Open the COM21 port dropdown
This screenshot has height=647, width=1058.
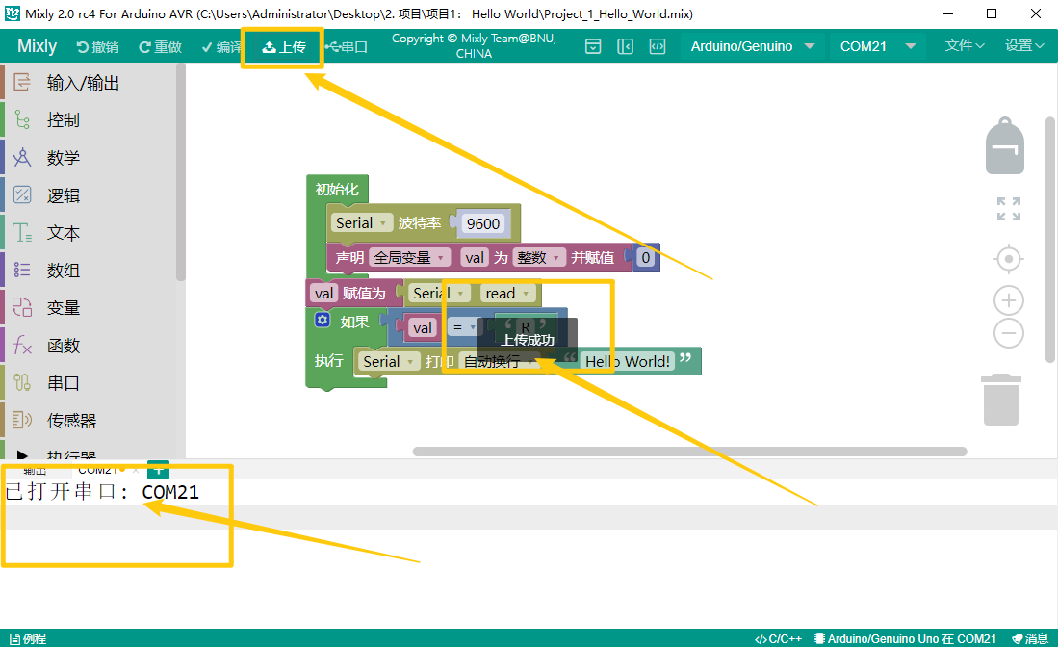click(x=877, y=46)
